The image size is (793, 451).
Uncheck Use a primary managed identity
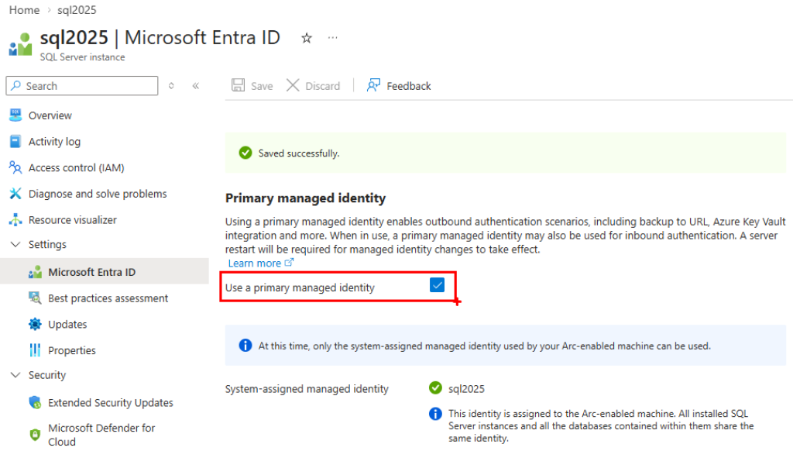point(438,285)
